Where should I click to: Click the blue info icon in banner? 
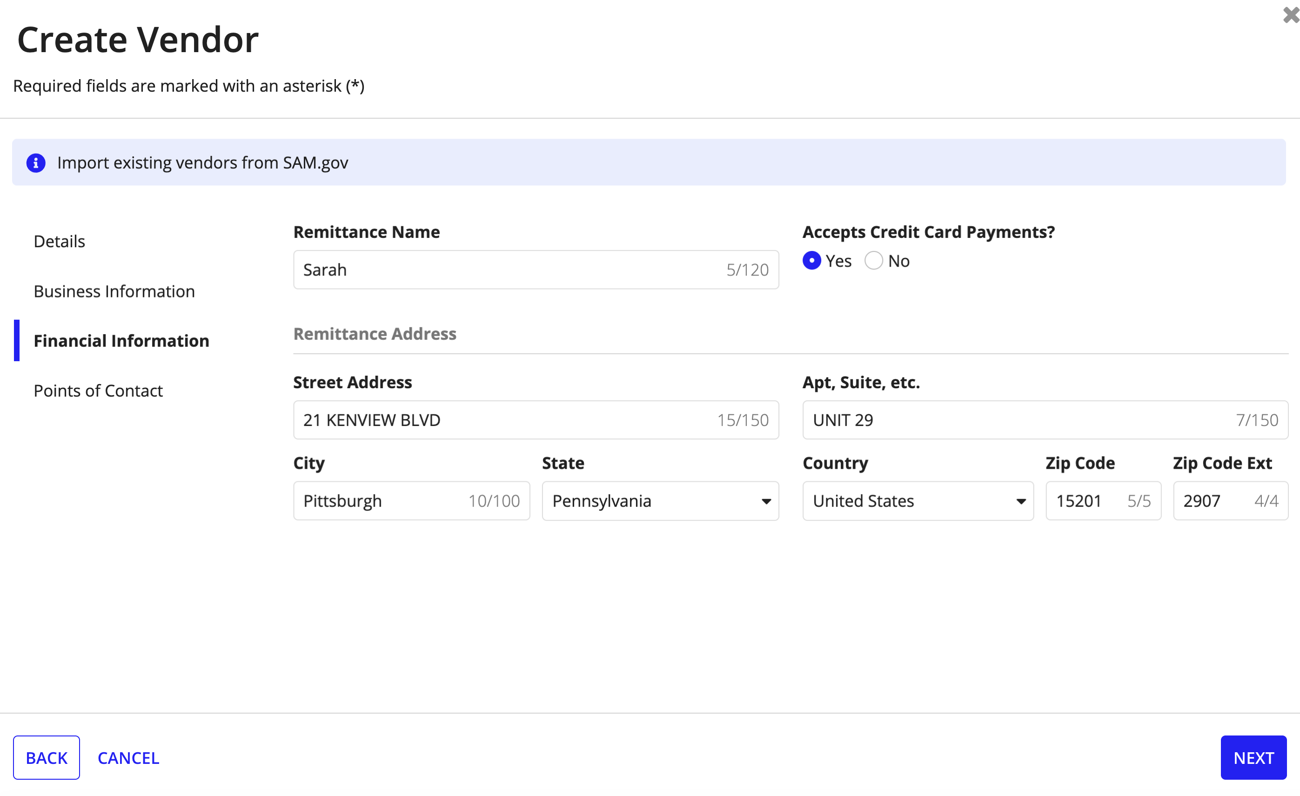coord(36,162)
